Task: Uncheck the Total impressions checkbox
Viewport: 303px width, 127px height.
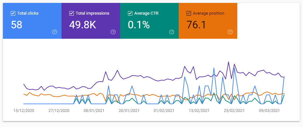Action: coord(72,13)
